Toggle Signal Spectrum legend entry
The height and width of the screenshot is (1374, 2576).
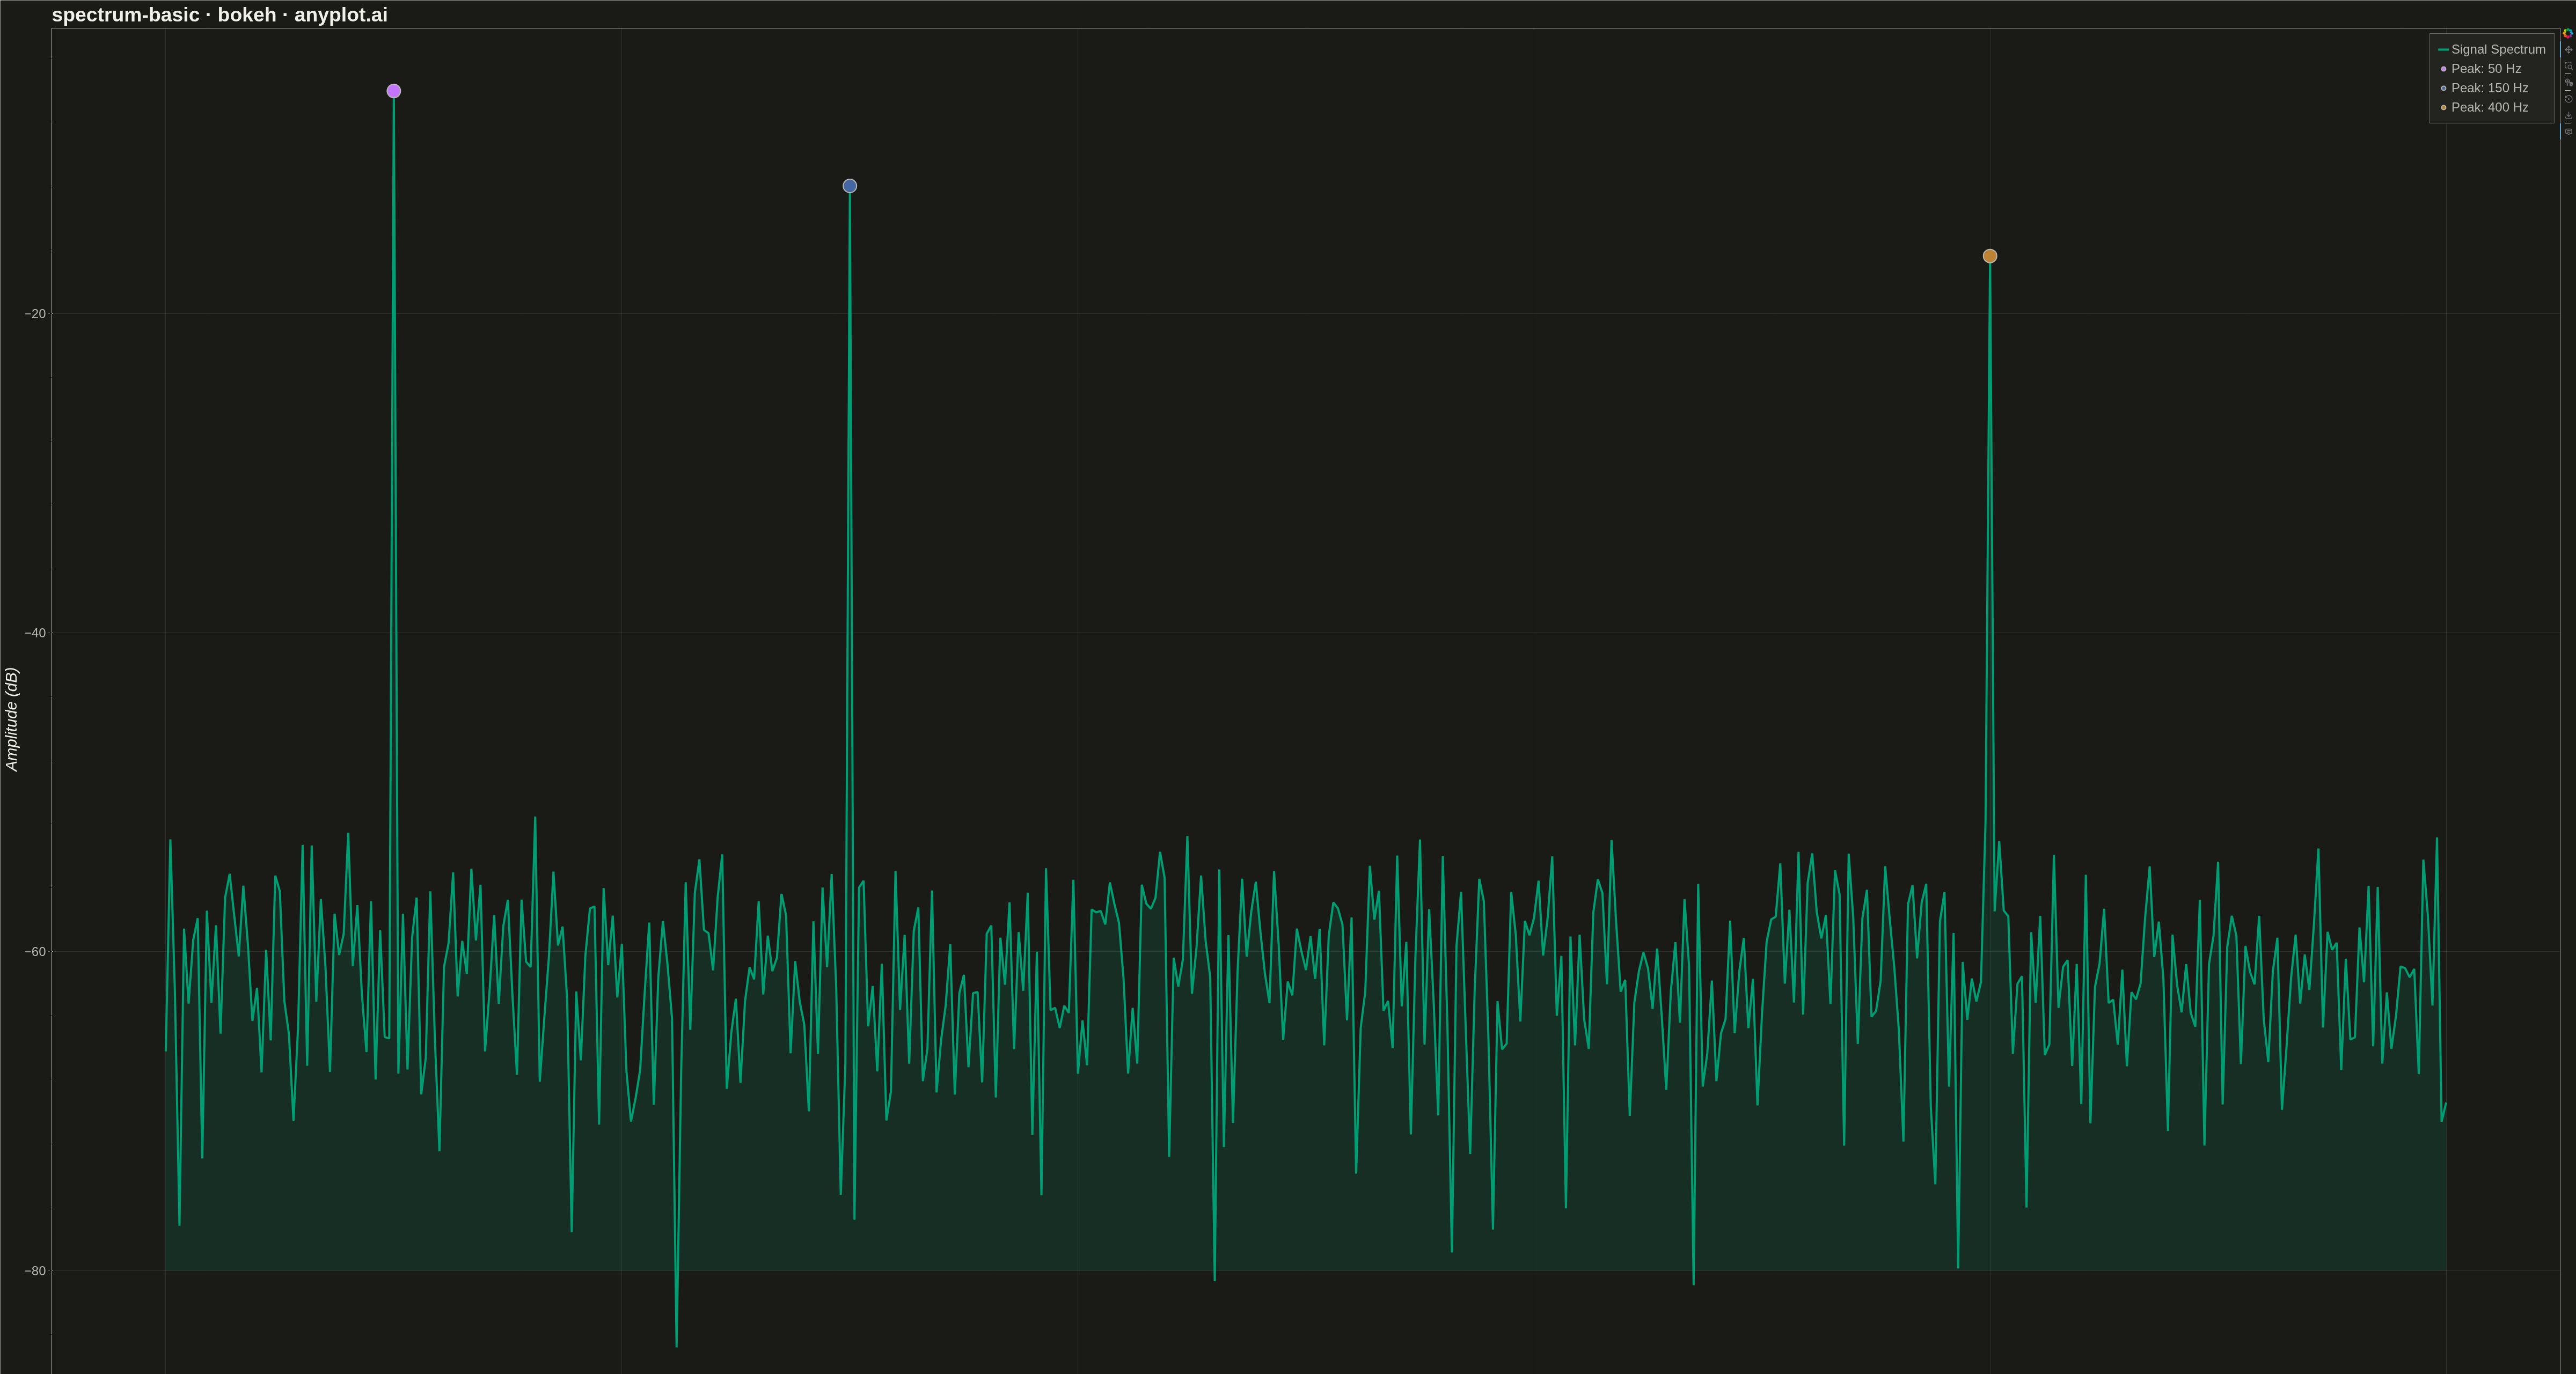[2492, 49]
